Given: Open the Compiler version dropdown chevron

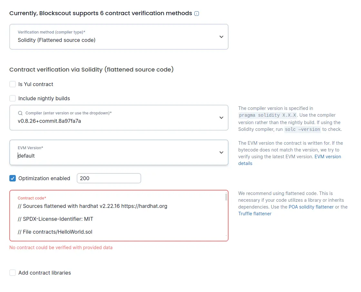Looking at the screenshot, I should coord(221,118).
